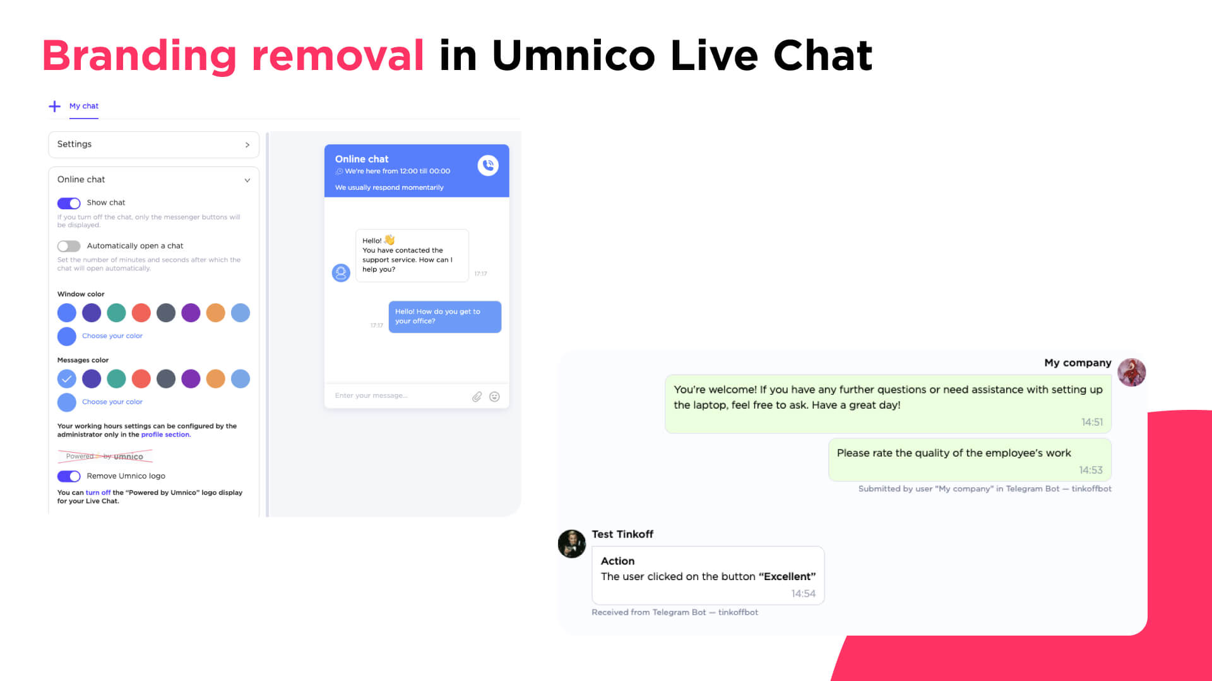Select the My chat tab
The image size is (1212, 681).
tap(83, 105)
